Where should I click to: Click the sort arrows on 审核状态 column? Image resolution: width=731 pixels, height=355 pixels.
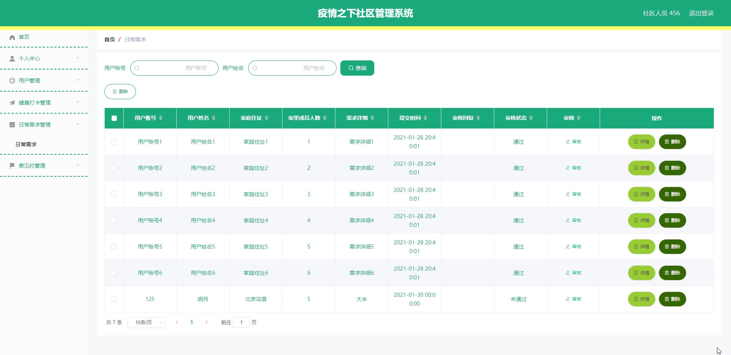point(531,118)
